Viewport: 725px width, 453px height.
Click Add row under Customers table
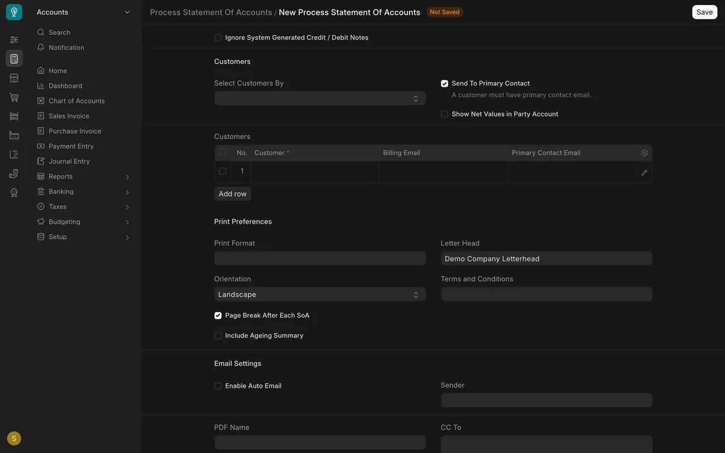233,194
